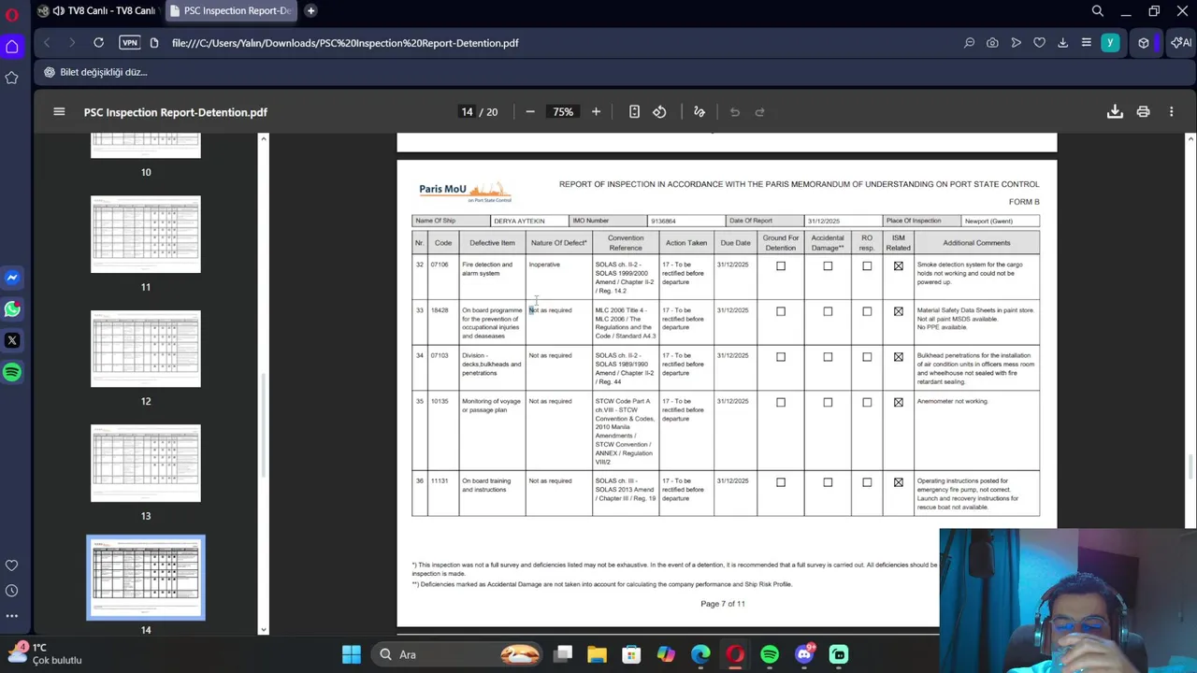Image resolution: width=1197 pixels, height=673 pixels.
Task: Toggle ISM Related checkbox for row 35
Action: 899,403
